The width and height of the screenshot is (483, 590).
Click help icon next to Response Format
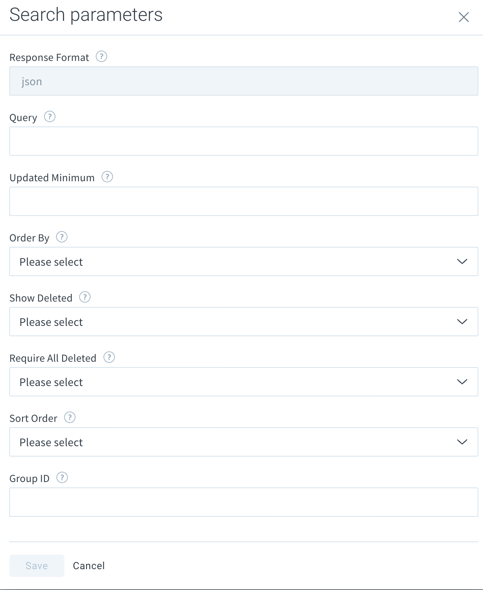(x=101, y=57)
